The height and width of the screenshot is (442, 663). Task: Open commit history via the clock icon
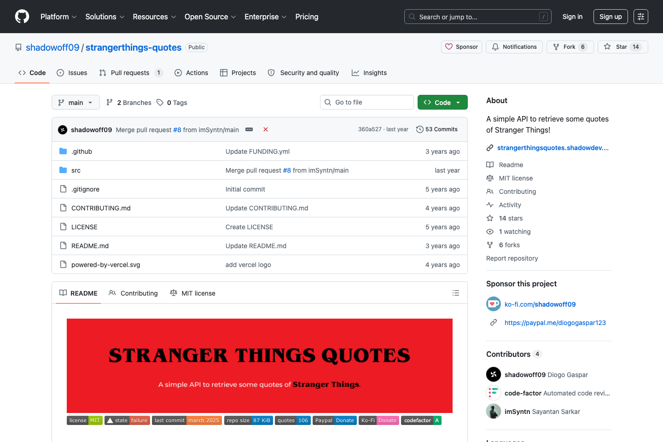coord(419,129)
